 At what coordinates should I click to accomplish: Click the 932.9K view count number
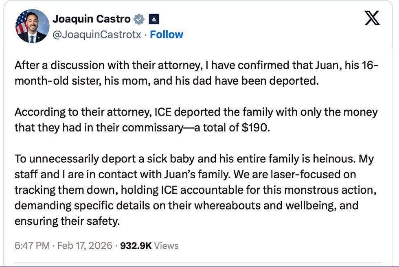[136, 245]
